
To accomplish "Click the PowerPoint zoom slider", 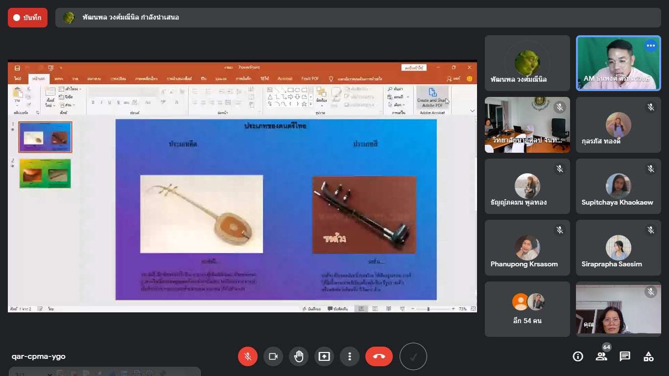I will 429,309.
